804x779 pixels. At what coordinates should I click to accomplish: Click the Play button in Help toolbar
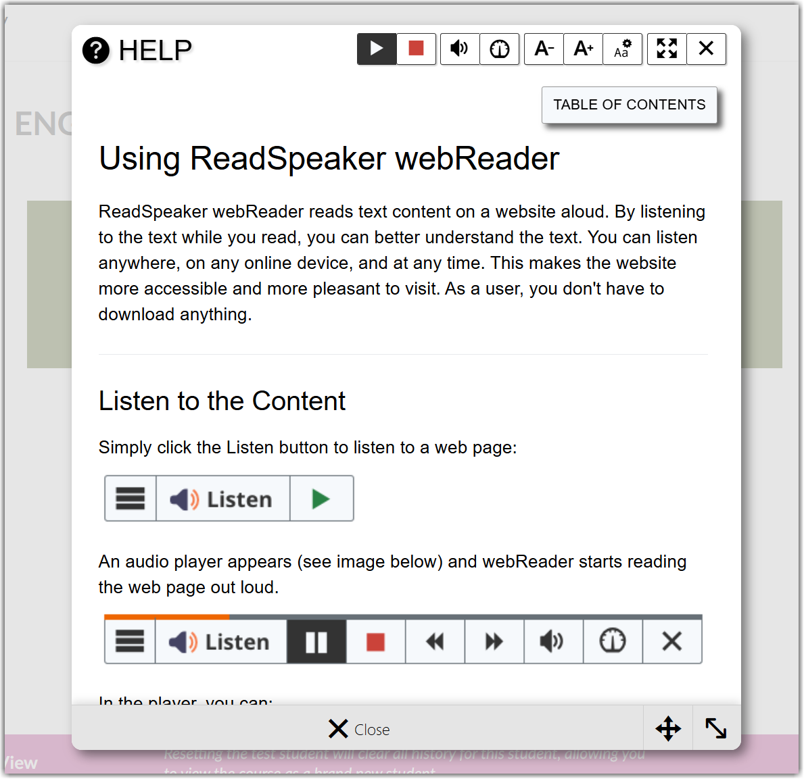[x=377, y=49]
